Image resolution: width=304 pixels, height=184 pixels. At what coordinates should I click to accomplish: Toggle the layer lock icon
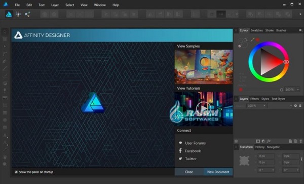(x=300, y=106)
